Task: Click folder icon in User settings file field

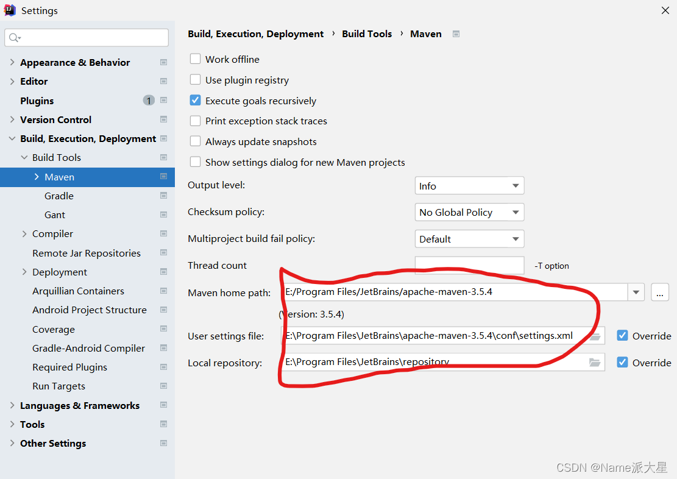Action: click(595, 336)
